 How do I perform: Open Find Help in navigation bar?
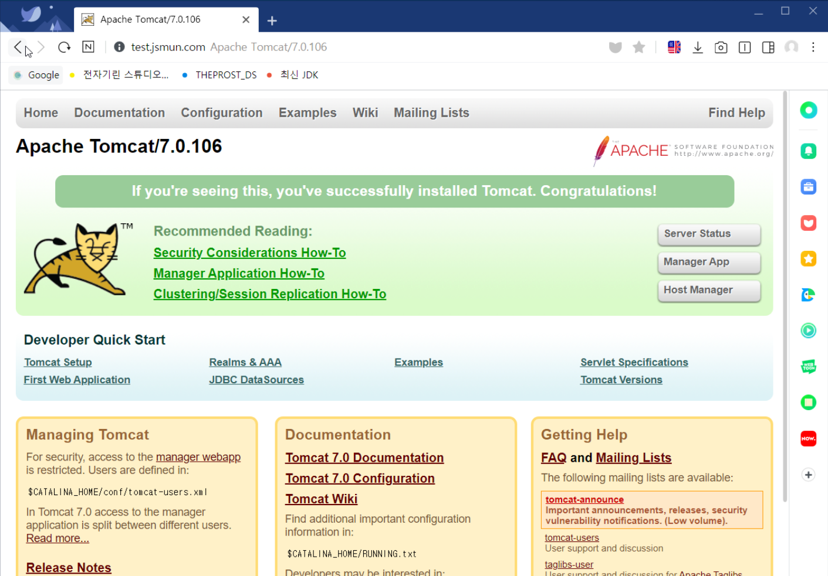736,113
